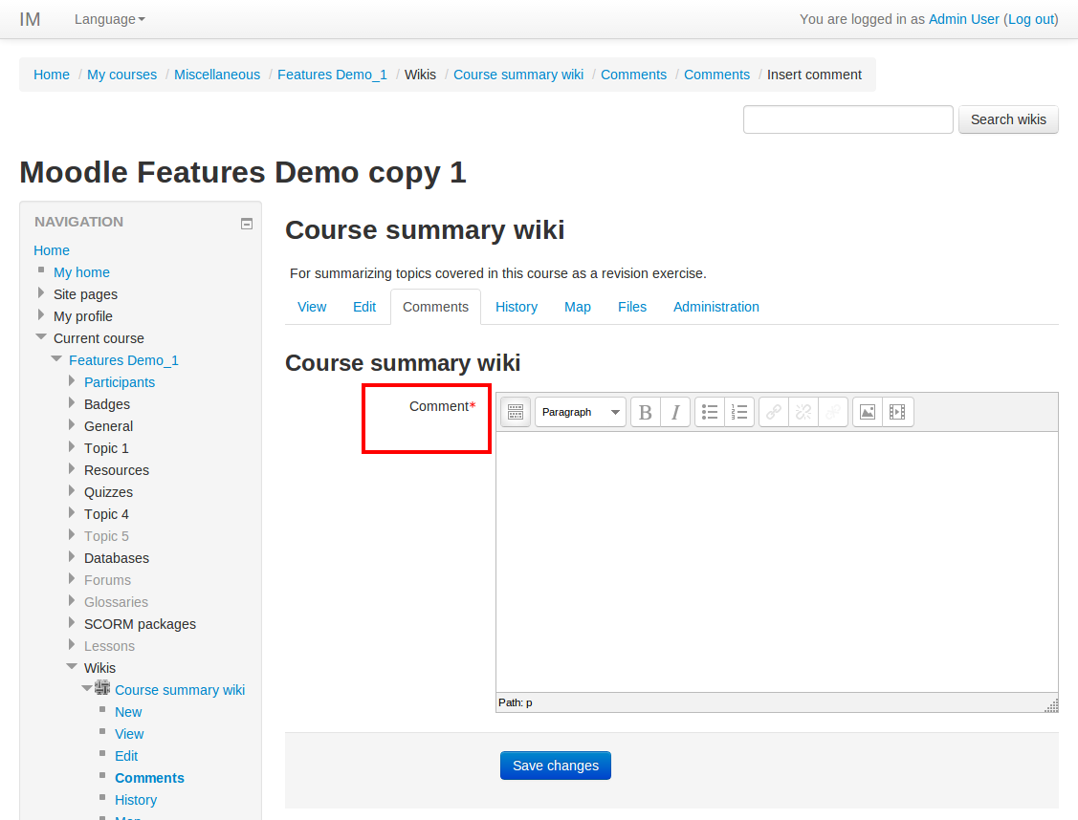Open Comments in navigation tree
The image size is (1078, 820).
coord(150,778)
